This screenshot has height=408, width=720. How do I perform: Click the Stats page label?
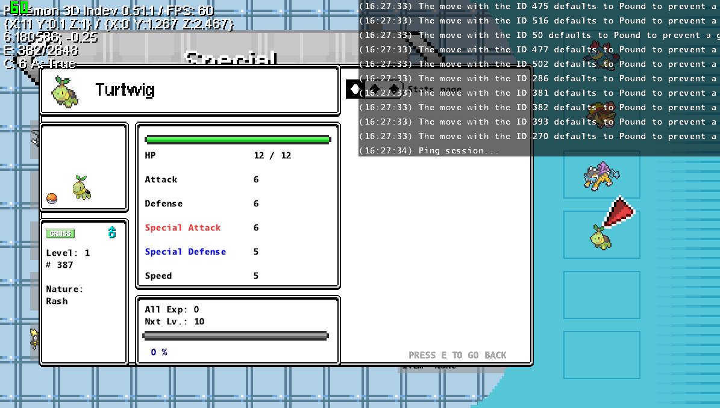(434, 90)
